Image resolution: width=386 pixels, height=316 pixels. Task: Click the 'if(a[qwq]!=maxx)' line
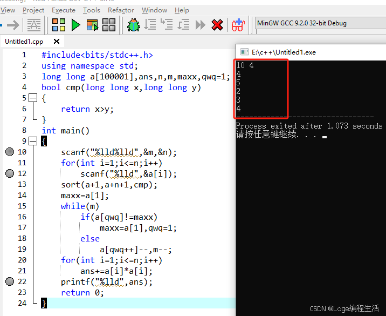pos(119,217)
